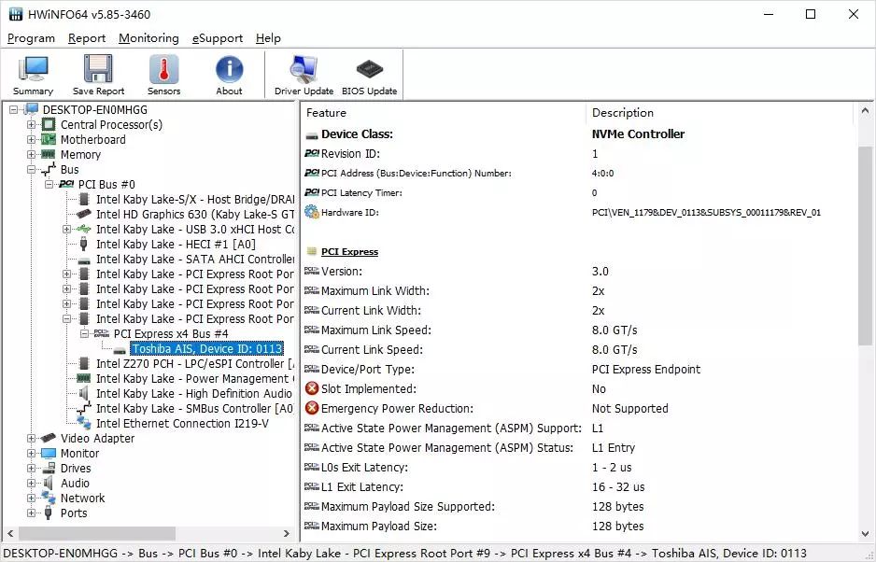Expand the Memory tree node
Image resolution: width=876 pixels, height=562 pixels.
pos(32,154)
